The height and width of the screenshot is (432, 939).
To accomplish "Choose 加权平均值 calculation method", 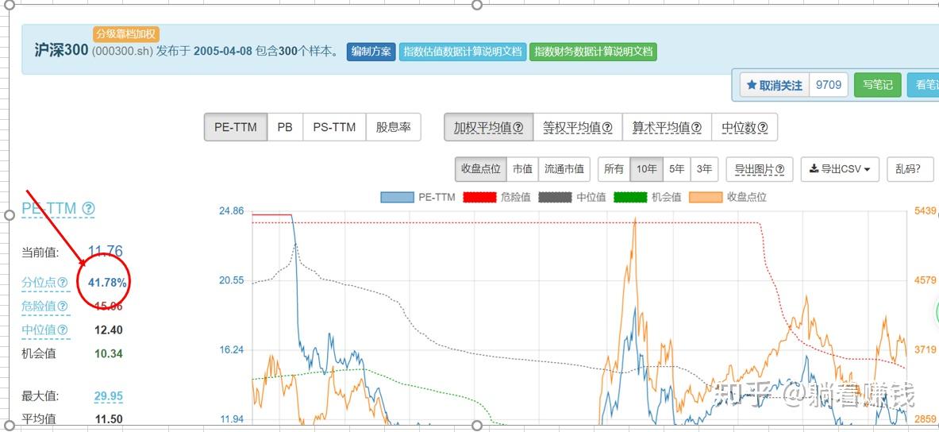I will point(488,127).
